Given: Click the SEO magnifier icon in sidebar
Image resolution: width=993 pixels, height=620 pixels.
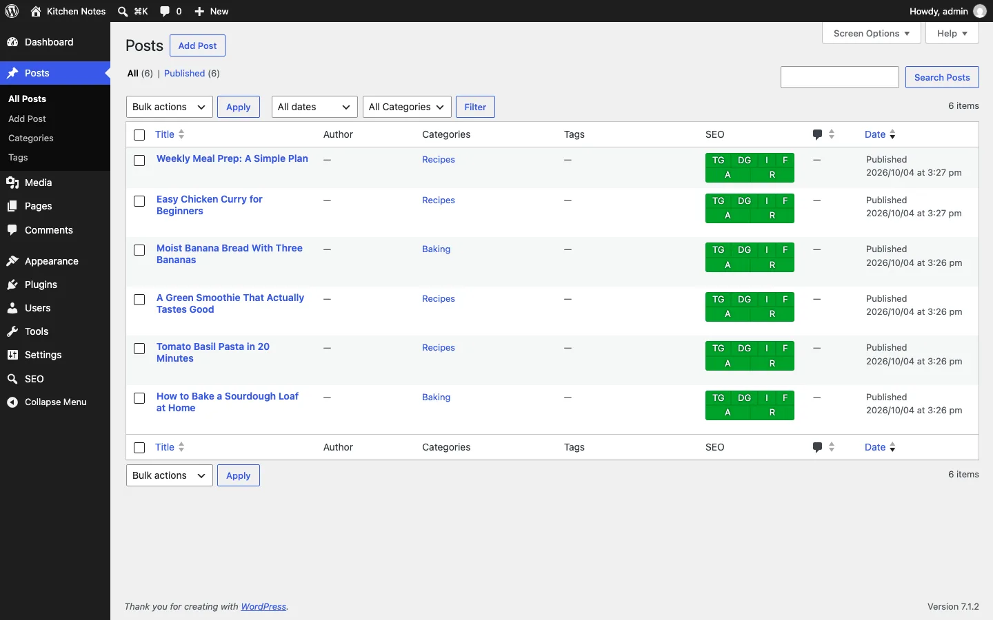Looking at the screenshot, I should tap(12, 379).
